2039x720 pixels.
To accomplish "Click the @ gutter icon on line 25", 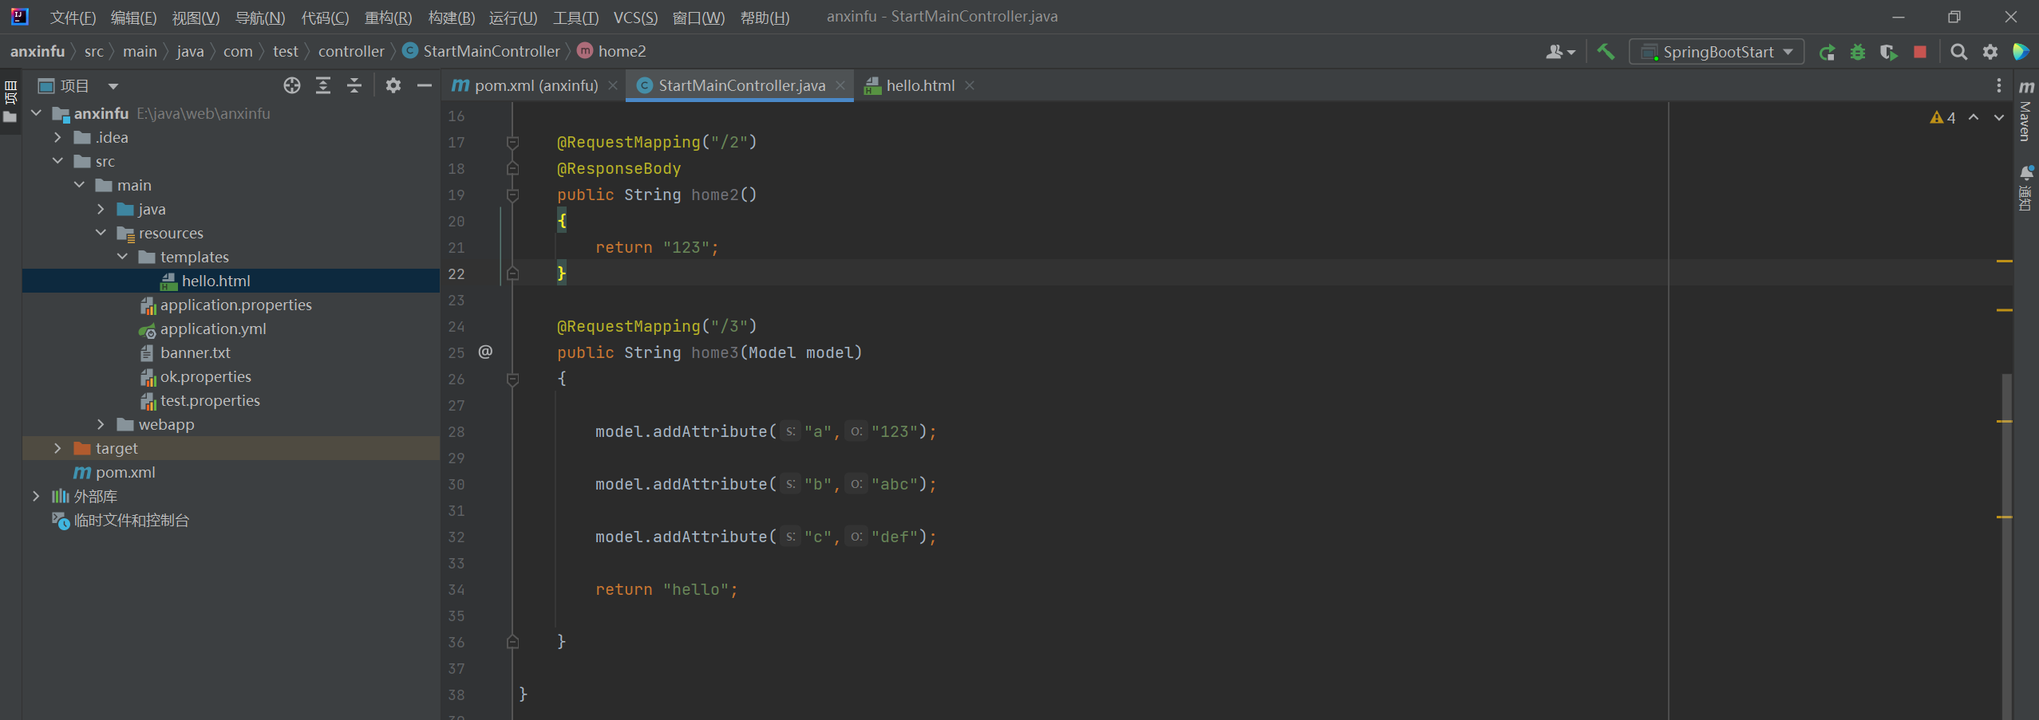I will [x=485, y=352].
